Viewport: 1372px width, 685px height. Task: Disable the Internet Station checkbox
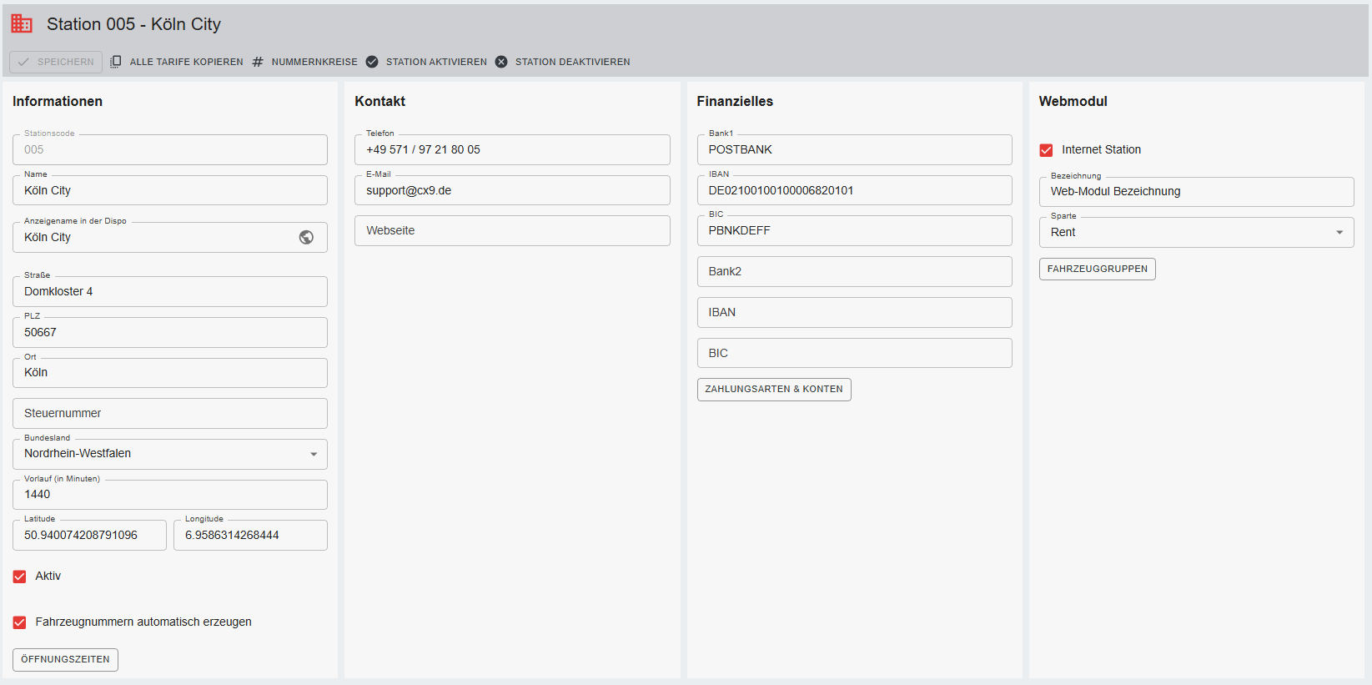(1046, 150)
